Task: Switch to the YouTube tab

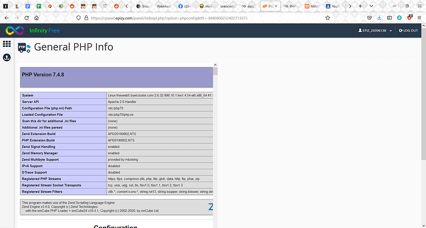Action: 333,6
